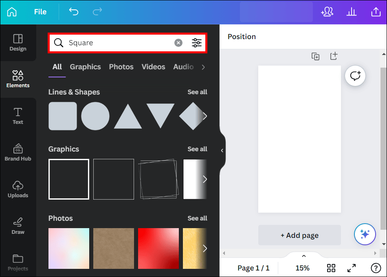Viewport: 387px width, 277px height.
Task: Add a comment on the page
Action: (355, 75)
